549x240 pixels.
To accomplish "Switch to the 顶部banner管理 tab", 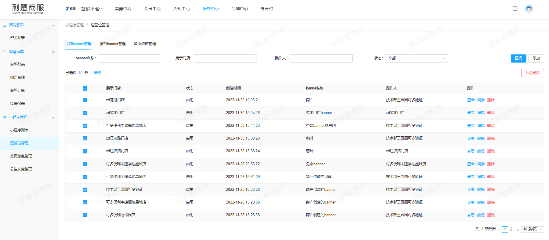I will point(78,44).
